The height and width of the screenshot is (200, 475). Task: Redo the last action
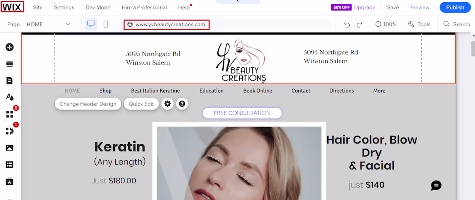click(x=359, y=25)
